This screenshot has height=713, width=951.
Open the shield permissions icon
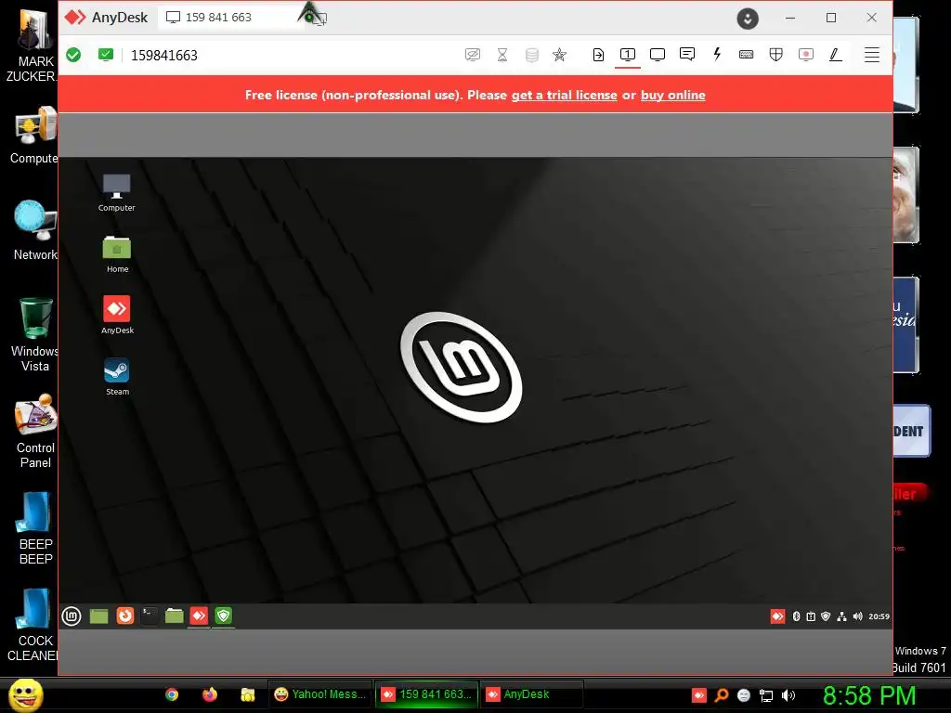tap(775, 55)
